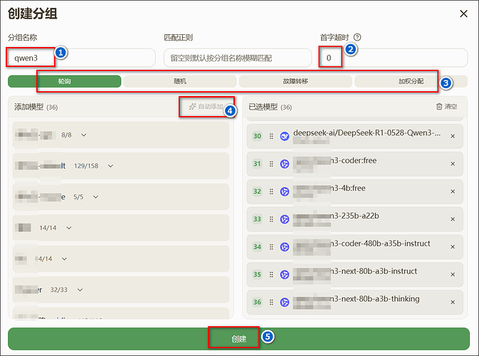This screenshot has width=479, height=356.
Task: Remove model 32 n3-4b:free
Action: coord(453,192)
